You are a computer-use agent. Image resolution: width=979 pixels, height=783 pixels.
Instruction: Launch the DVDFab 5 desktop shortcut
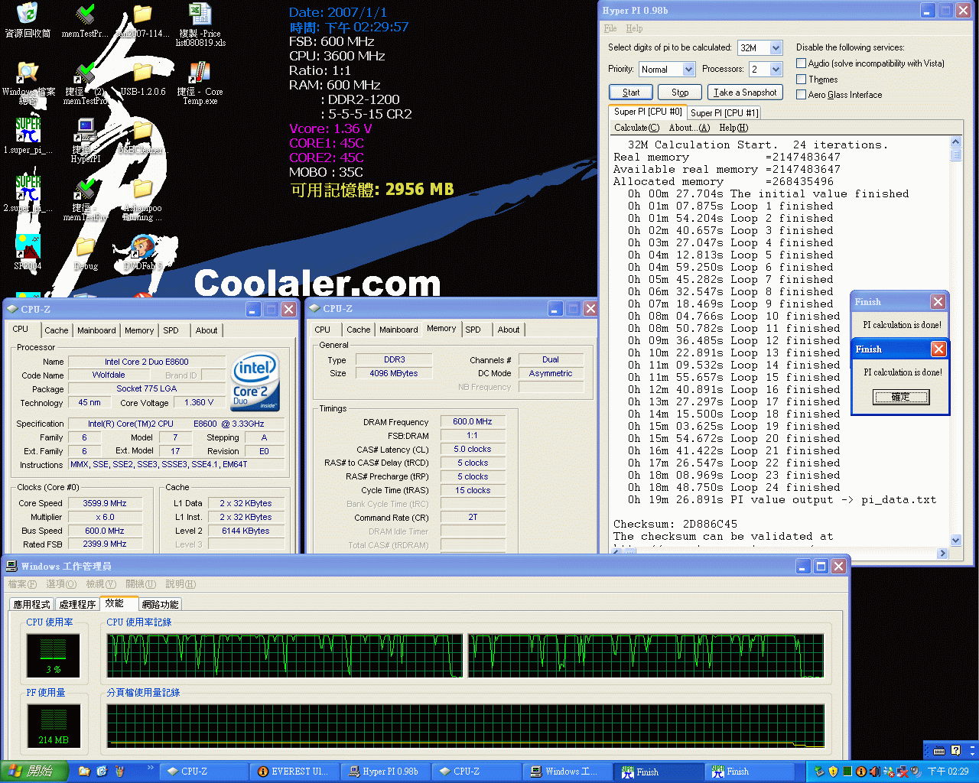pyautogui.click(x=143, y=253)
